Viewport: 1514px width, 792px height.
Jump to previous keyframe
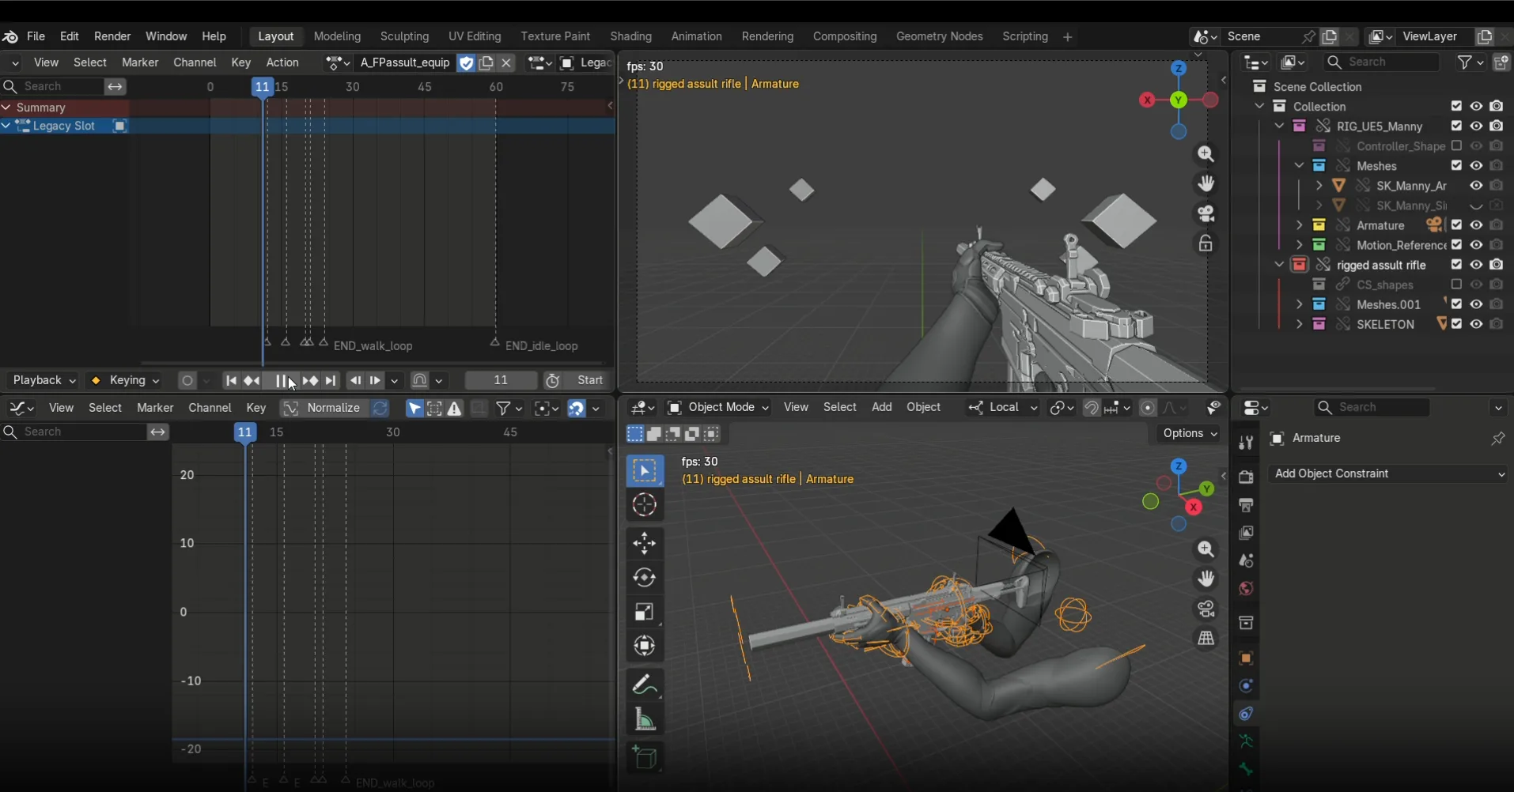(252, 381)
